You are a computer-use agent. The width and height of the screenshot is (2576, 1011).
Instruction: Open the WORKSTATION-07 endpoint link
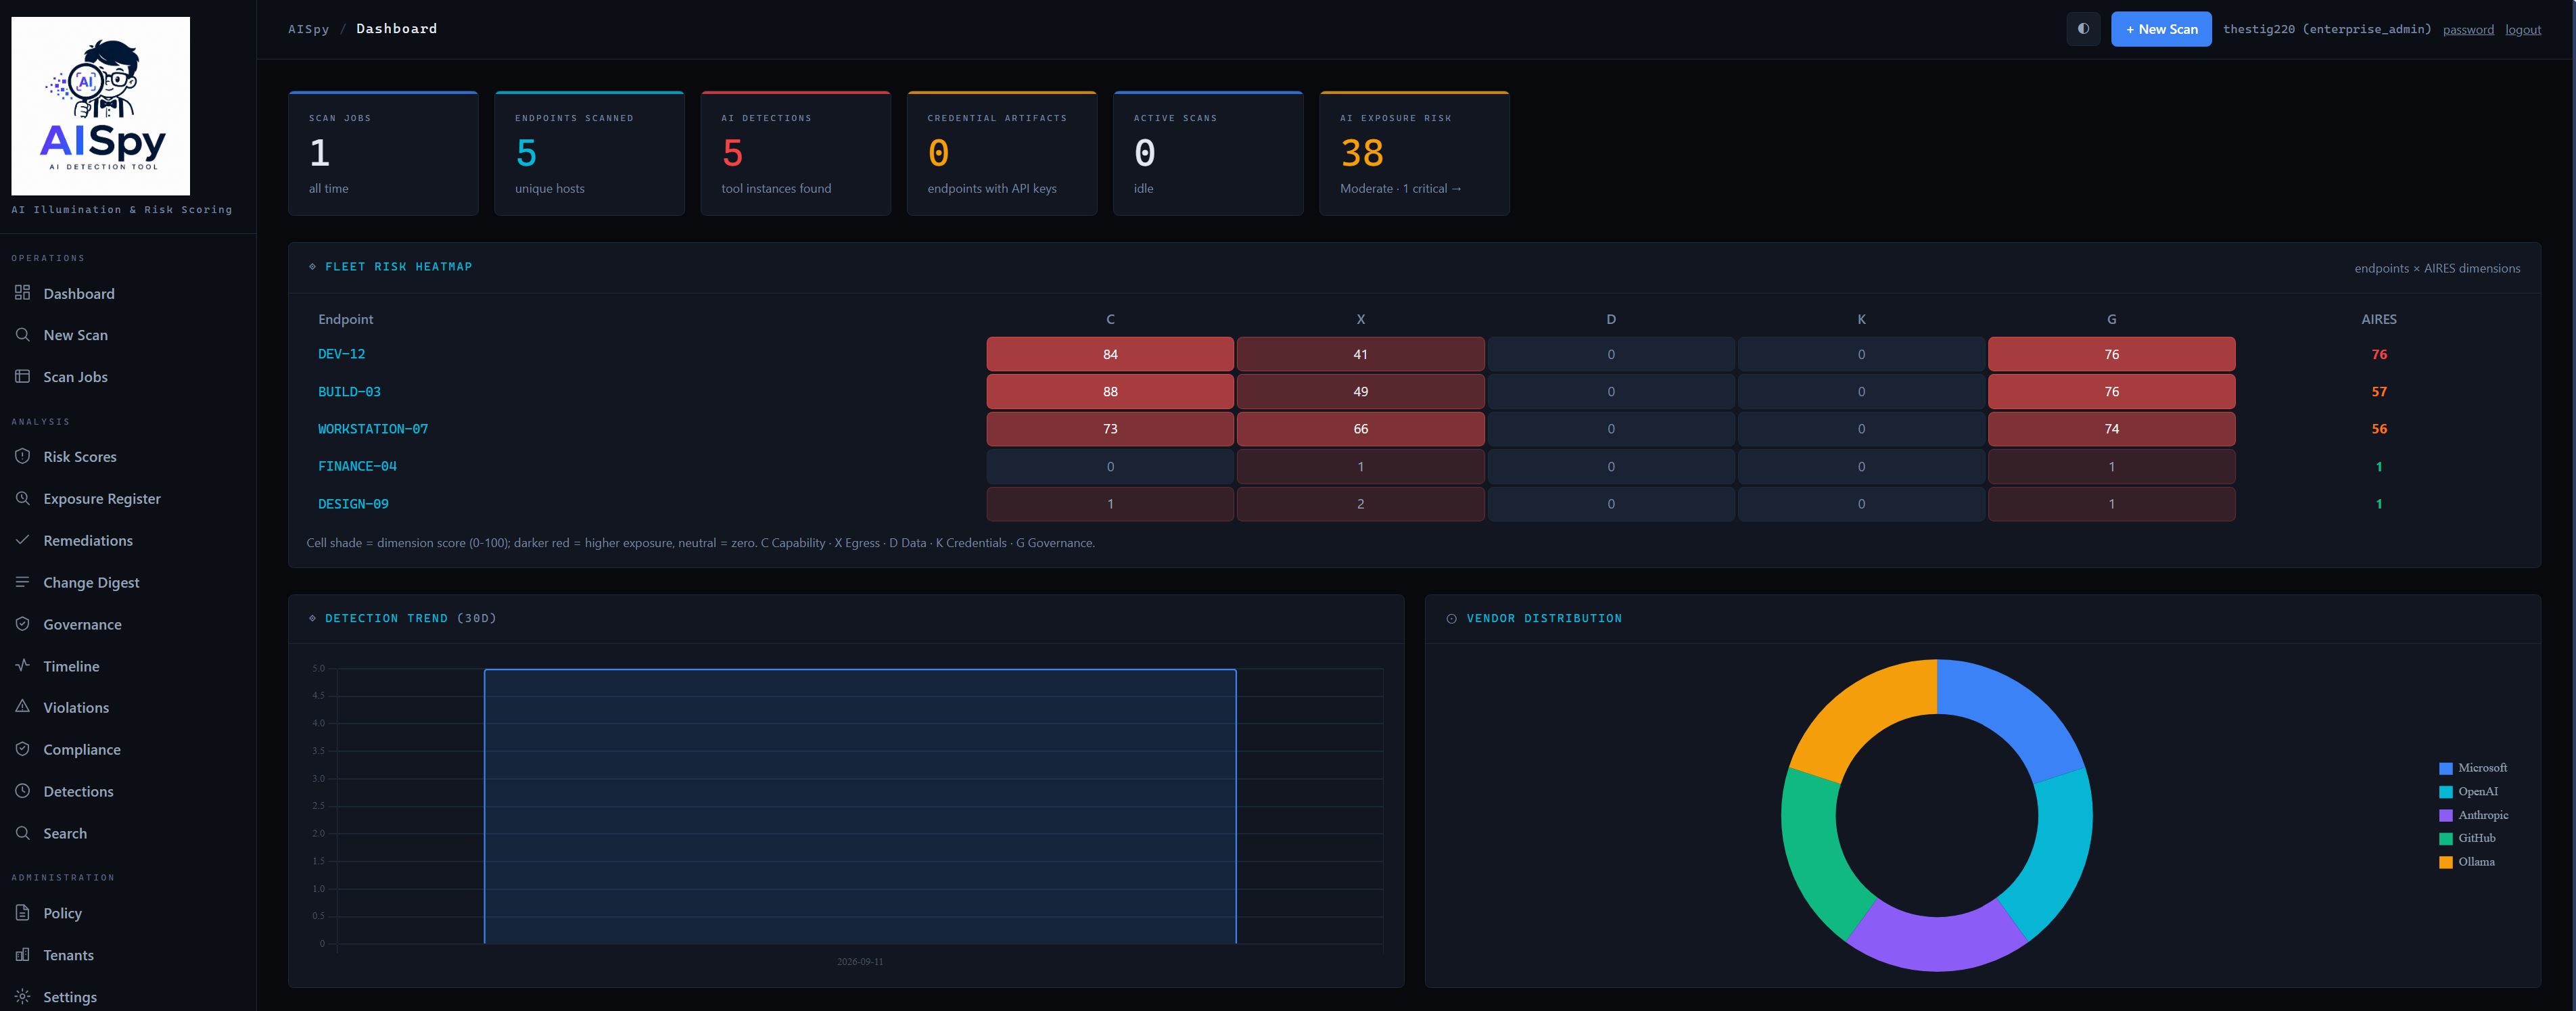point(373,429)
